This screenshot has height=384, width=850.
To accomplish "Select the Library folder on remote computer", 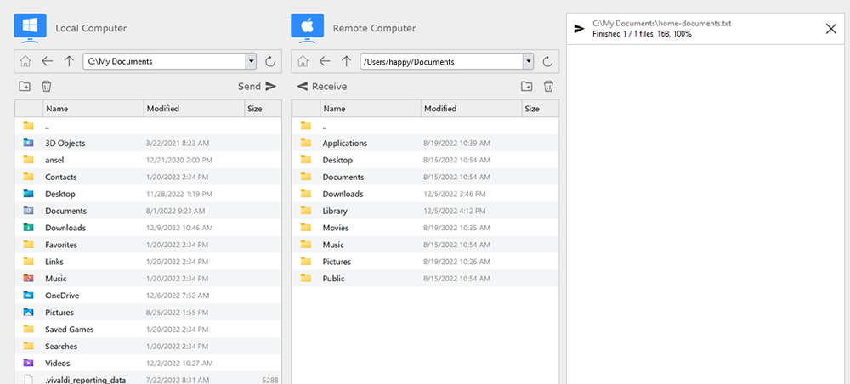I will (335, 211).
